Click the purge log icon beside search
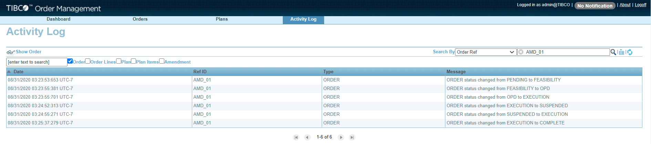651x144 pixels. tap(621, 52)
